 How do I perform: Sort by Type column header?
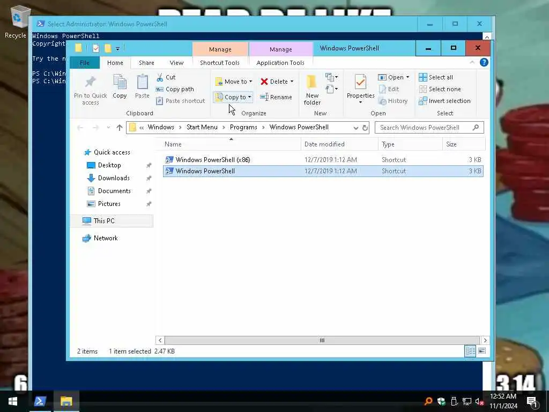[x=410, y=144]
